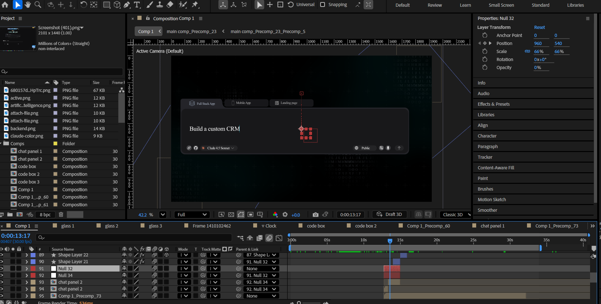Enable the Snapping checkbox
601x304 pixels.
click(322, 4)
